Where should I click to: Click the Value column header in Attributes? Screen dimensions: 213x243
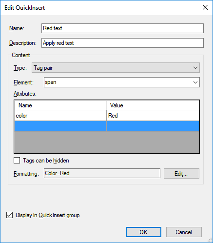(x=153, y=105)
